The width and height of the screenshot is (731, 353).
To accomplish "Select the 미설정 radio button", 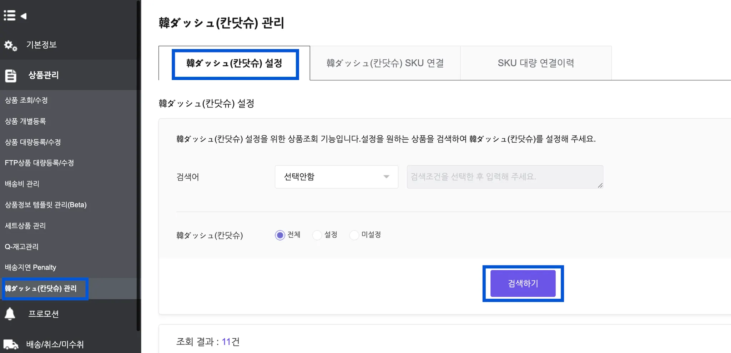I will pyautogui.click(x=354, y=235).
